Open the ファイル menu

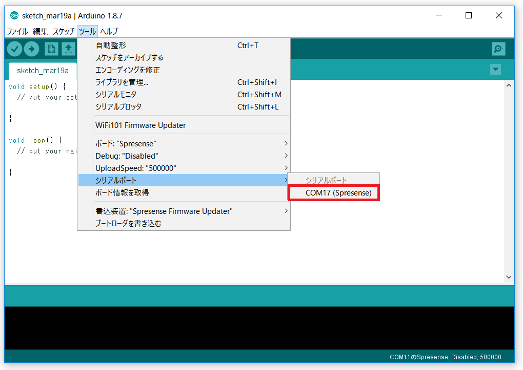pos(17,31)
